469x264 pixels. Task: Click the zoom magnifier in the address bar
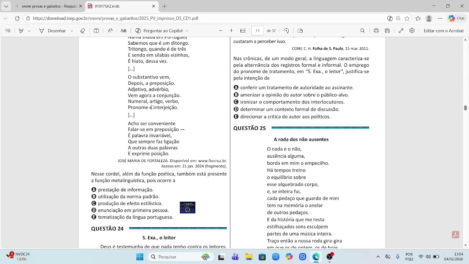[x=398, y=18]
